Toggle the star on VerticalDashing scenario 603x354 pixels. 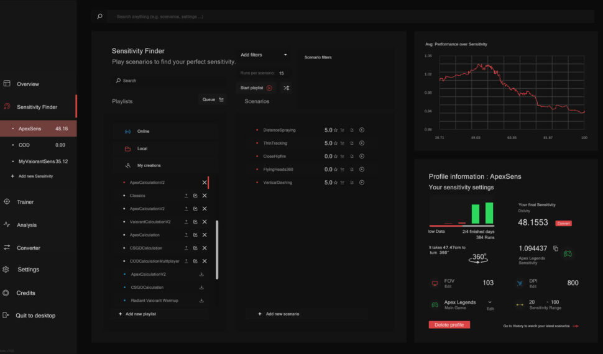coord(336,183)
